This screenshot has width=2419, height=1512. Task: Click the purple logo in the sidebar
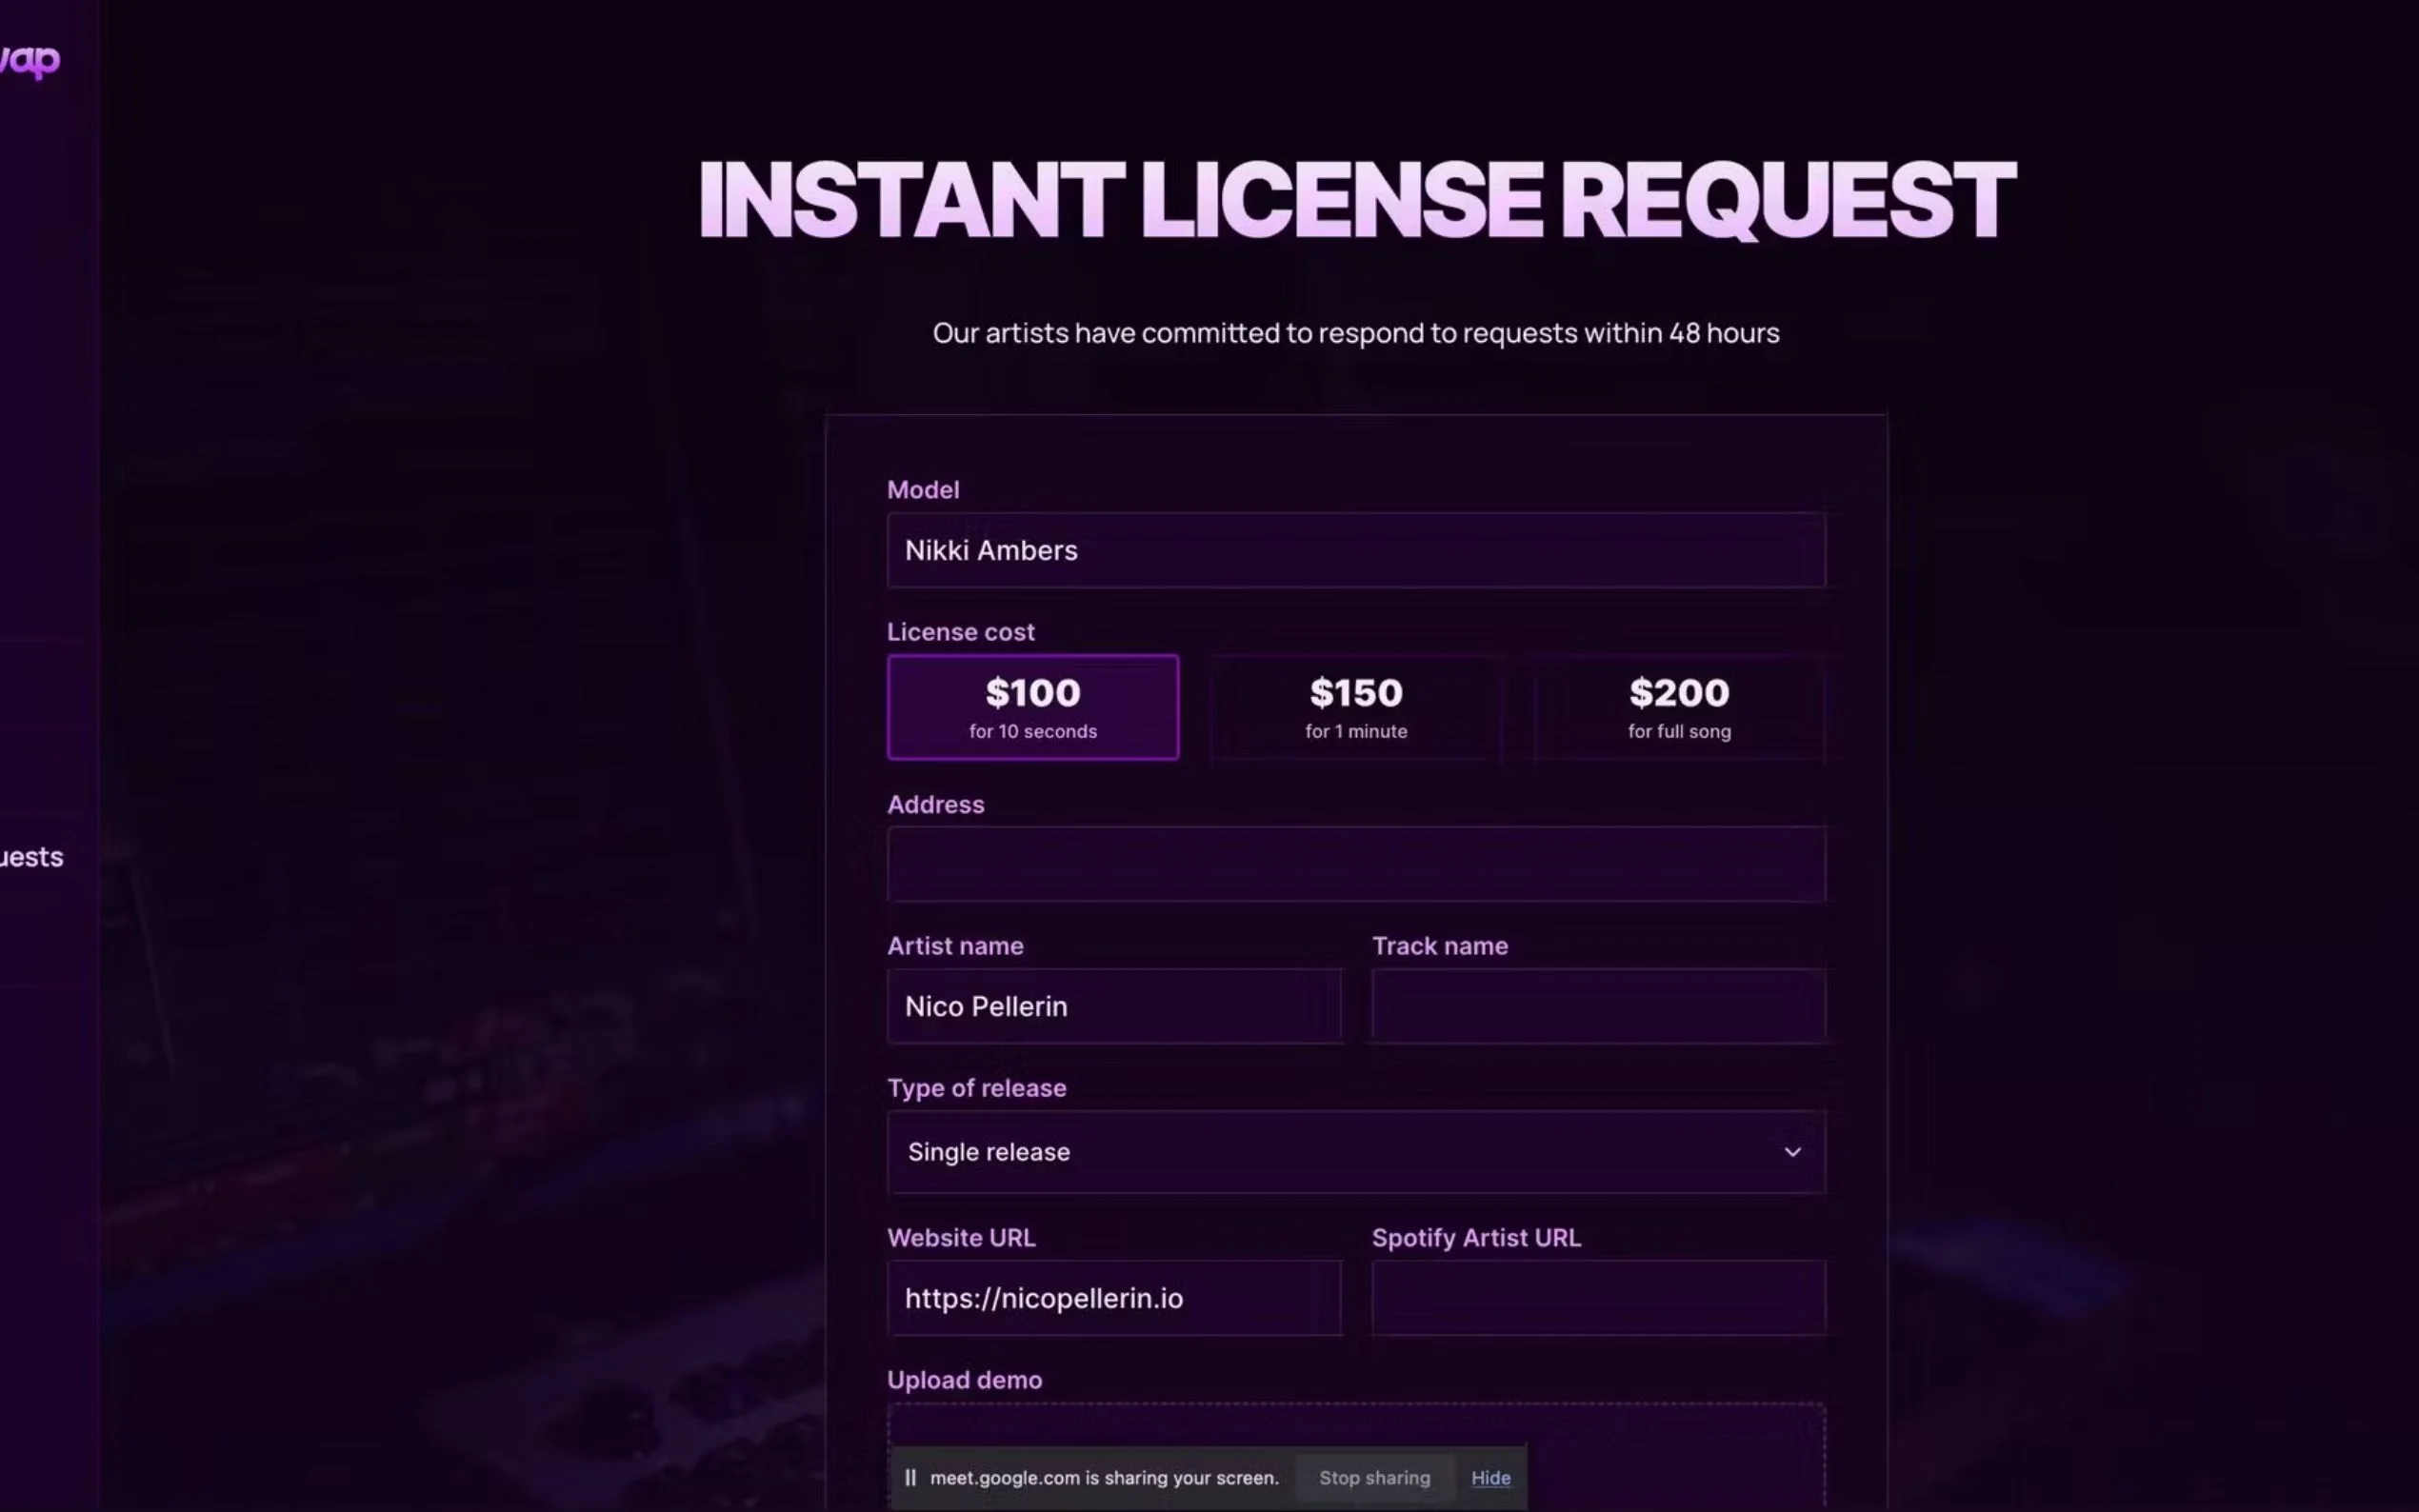[x=32, y=61]
